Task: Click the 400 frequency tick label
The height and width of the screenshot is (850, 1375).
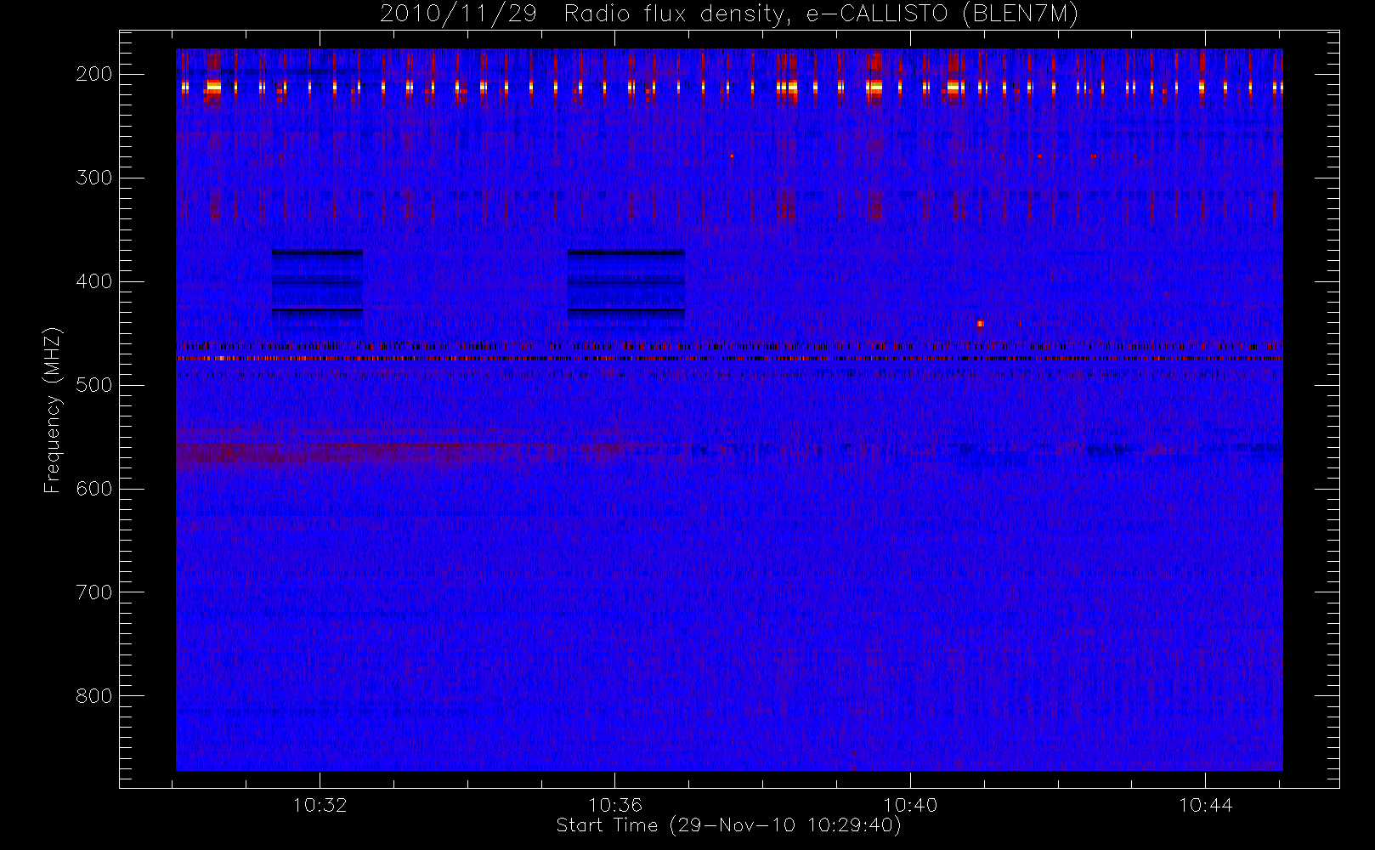Action: click(x=94, y=281)
